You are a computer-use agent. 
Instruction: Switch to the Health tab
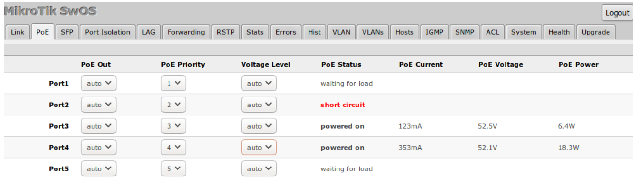559,32
